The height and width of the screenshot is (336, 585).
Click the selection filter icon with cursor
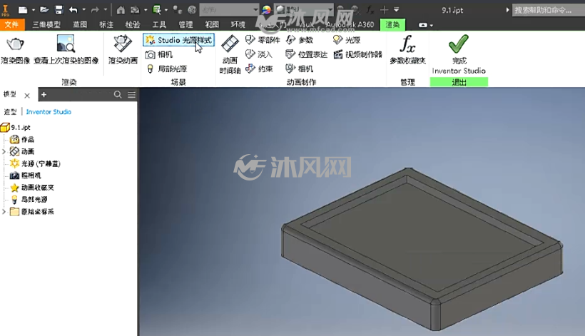pyautogui.click(x=157, y=10)
